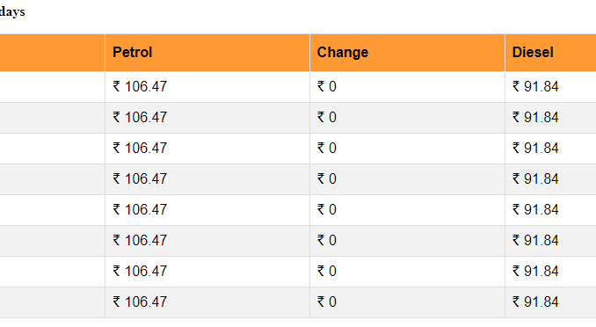The width and height of the screenshot is (596, 327).
Task: Select the first row diesel price ₹ 91.84
Action: point(535,87)
